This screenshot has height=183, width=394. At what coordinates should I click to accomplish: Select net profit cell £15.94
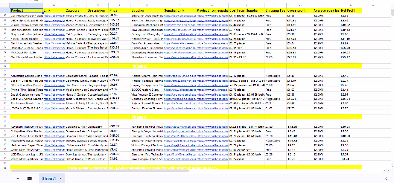pyautogui.click(x=351, y=99)
